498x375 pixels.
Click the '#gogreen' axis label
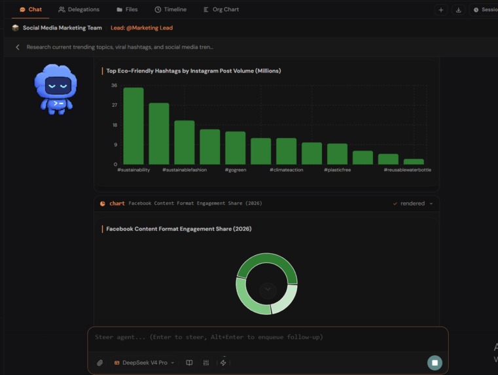click(236, 170)
